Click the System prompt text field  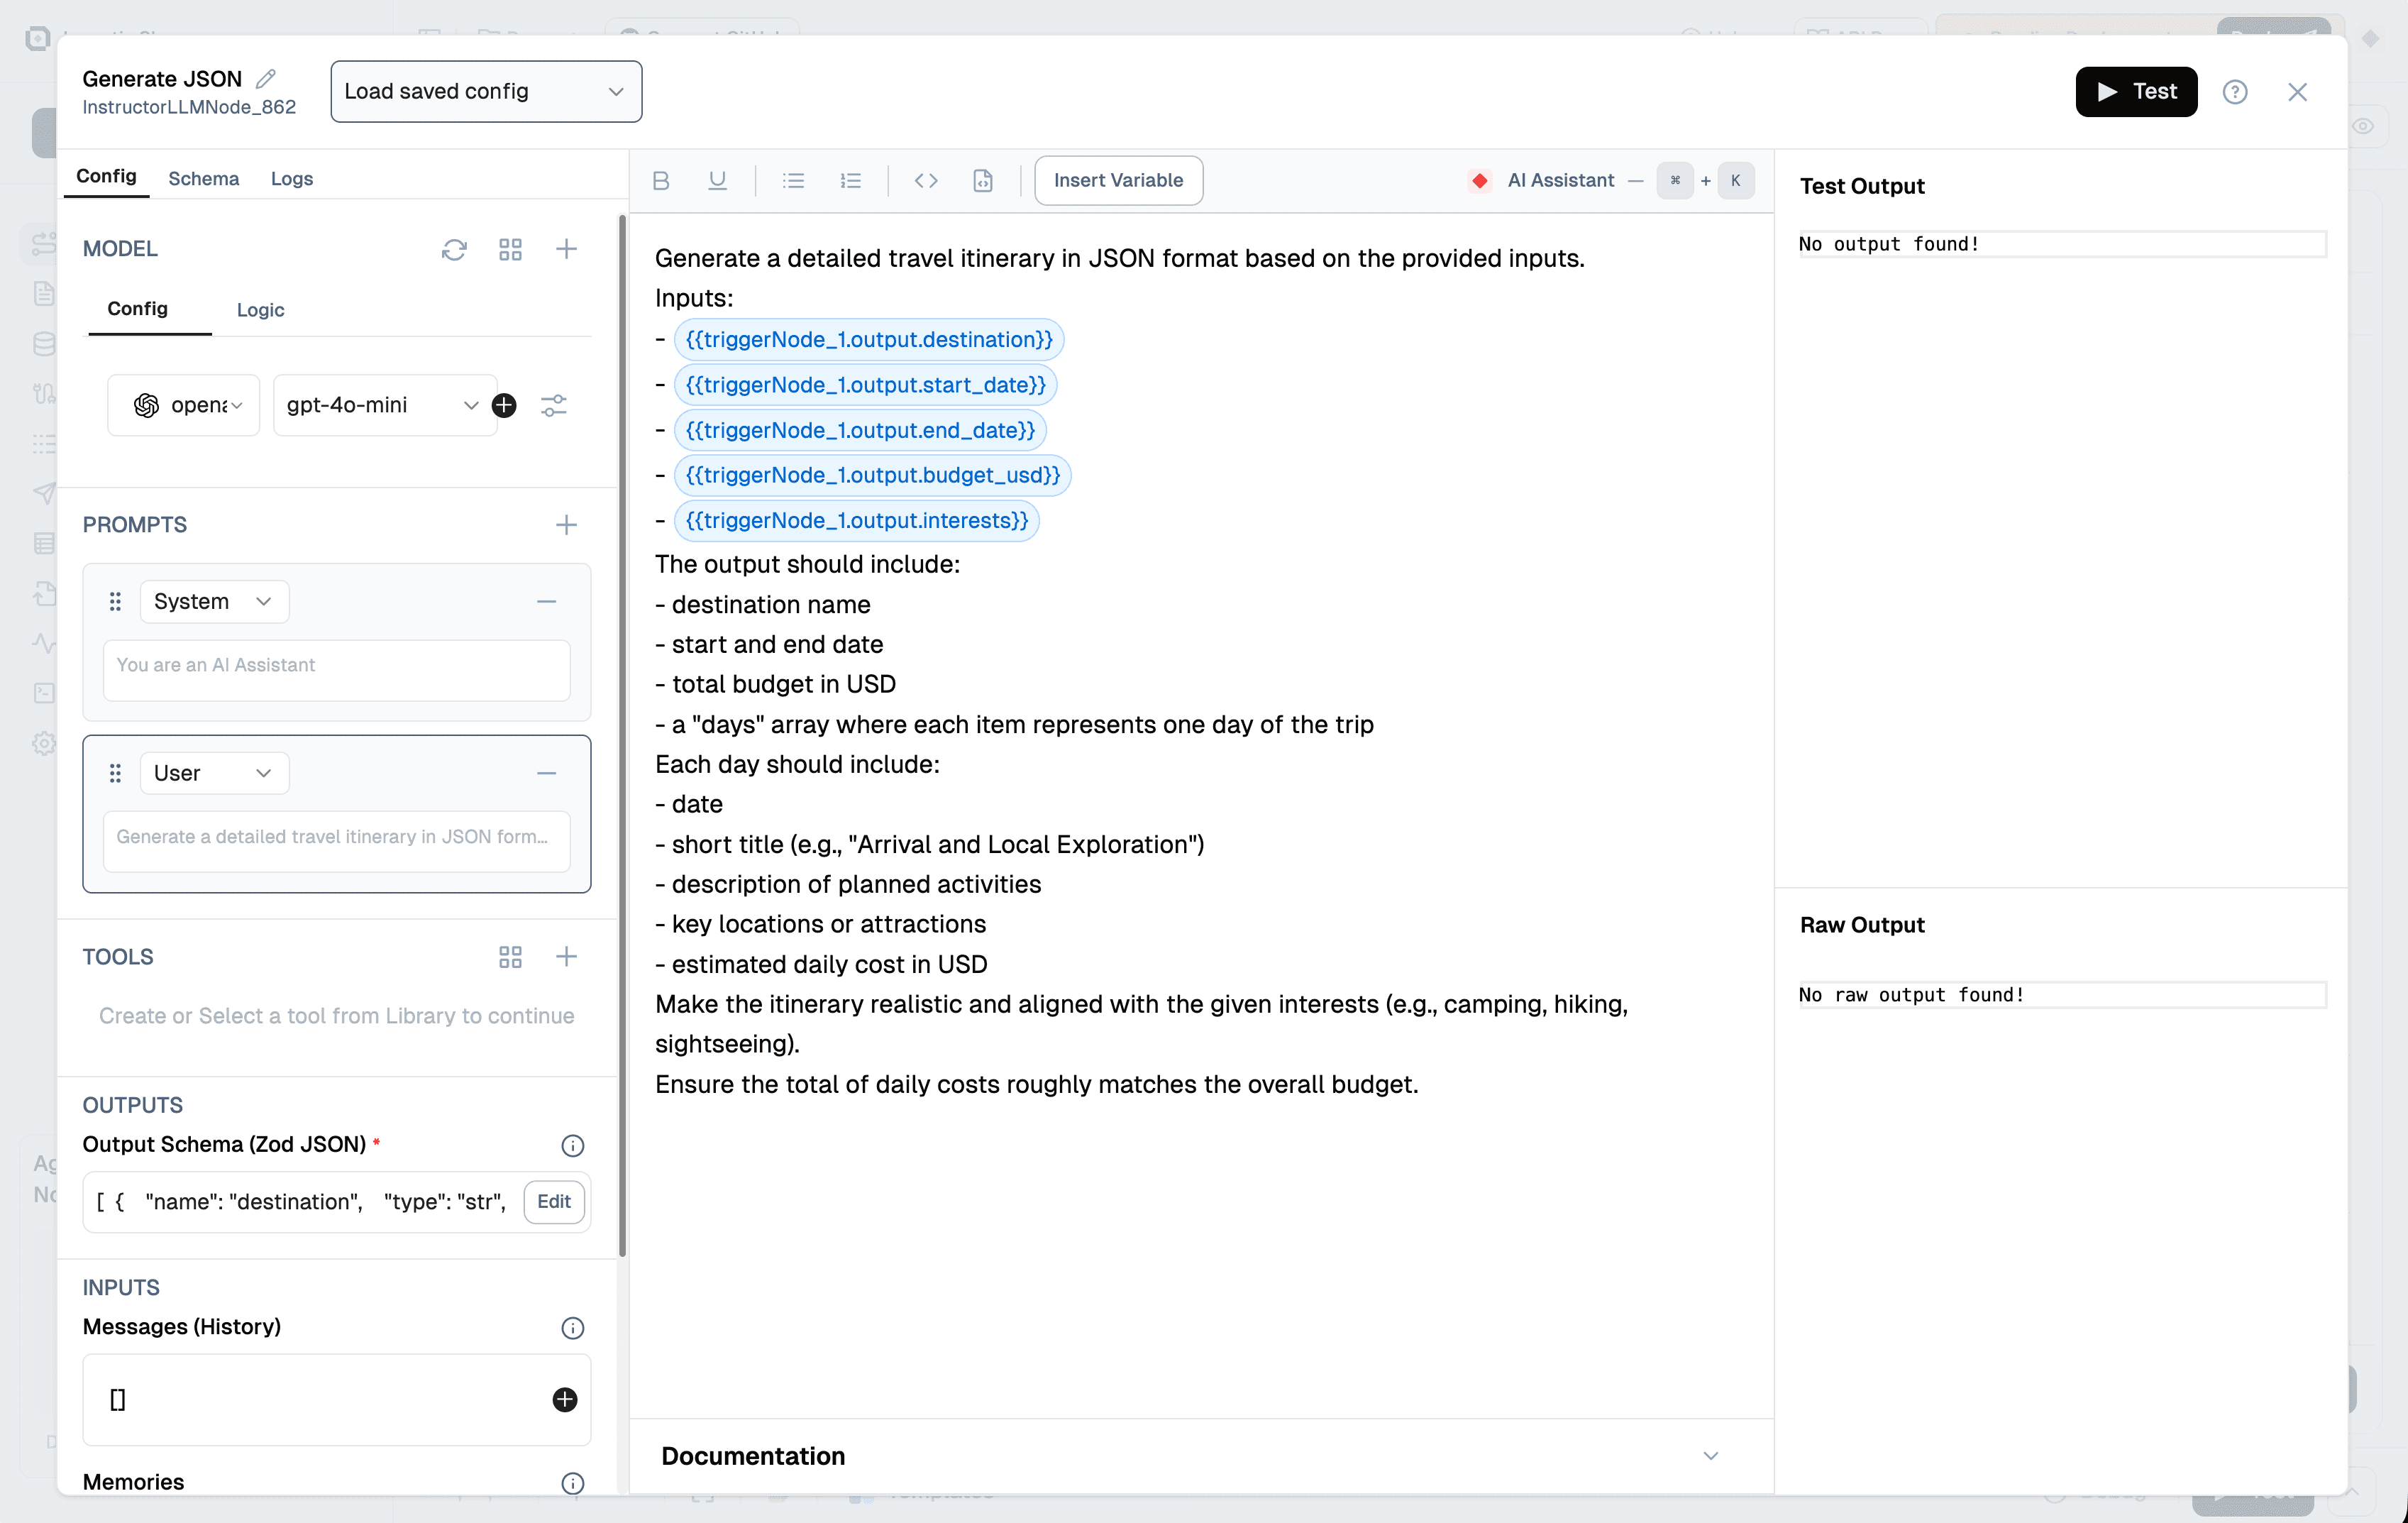[x=336, y=669]
